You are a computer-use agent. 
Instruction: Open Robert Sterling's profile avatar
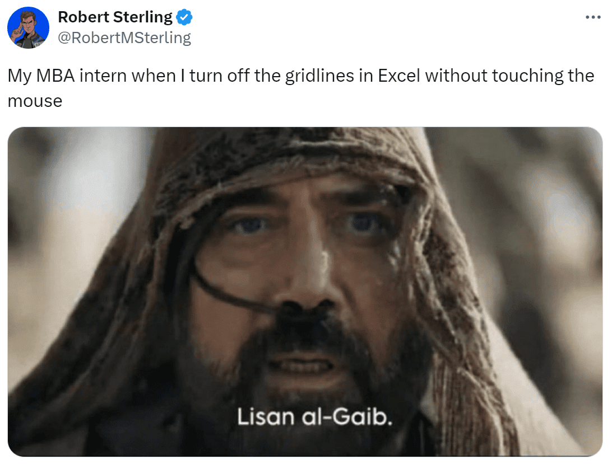[x=28, y=27]
